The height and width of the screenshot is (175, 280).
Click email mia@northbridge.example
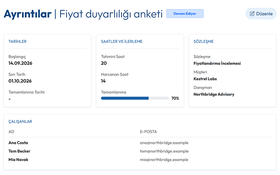164,160
